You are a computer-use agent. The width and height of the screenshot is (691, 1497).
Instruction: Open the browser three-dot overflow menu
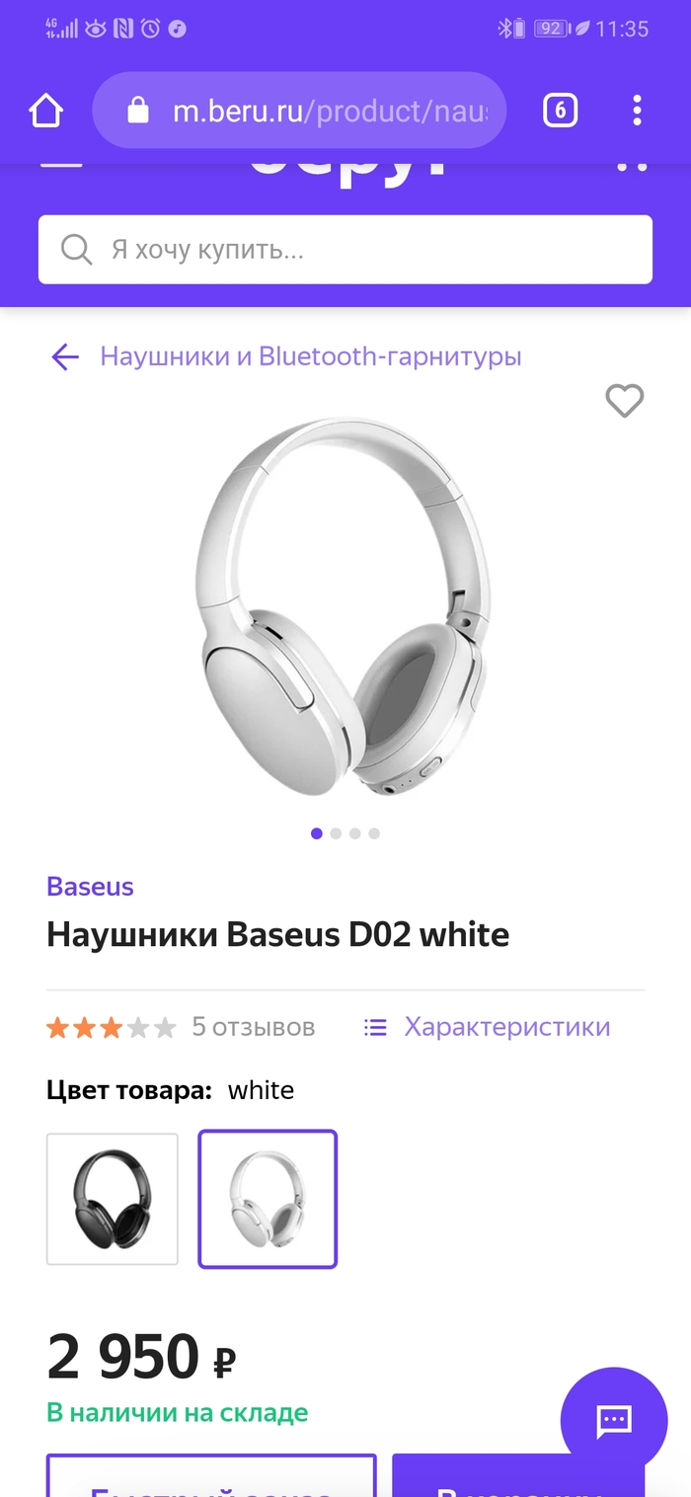(x=638, y=111)
